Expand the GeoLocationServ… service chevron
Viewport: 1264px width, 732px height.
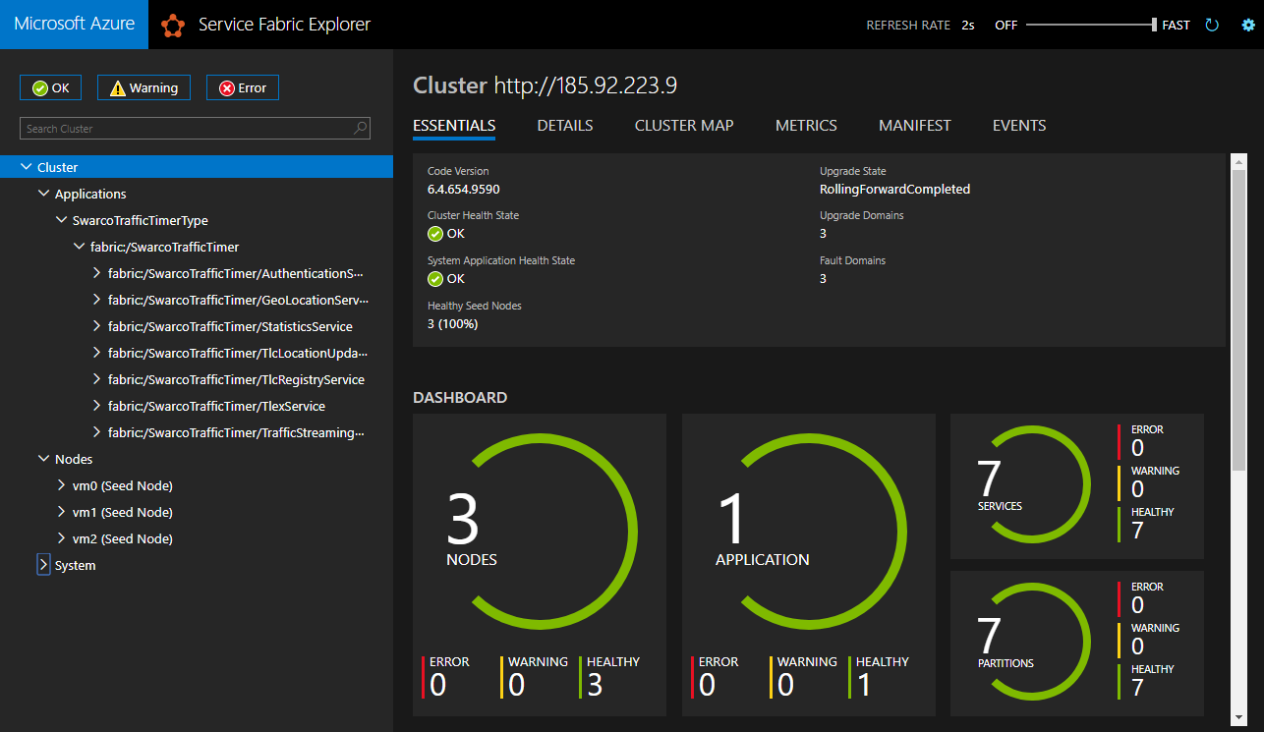tap(96, 300)
